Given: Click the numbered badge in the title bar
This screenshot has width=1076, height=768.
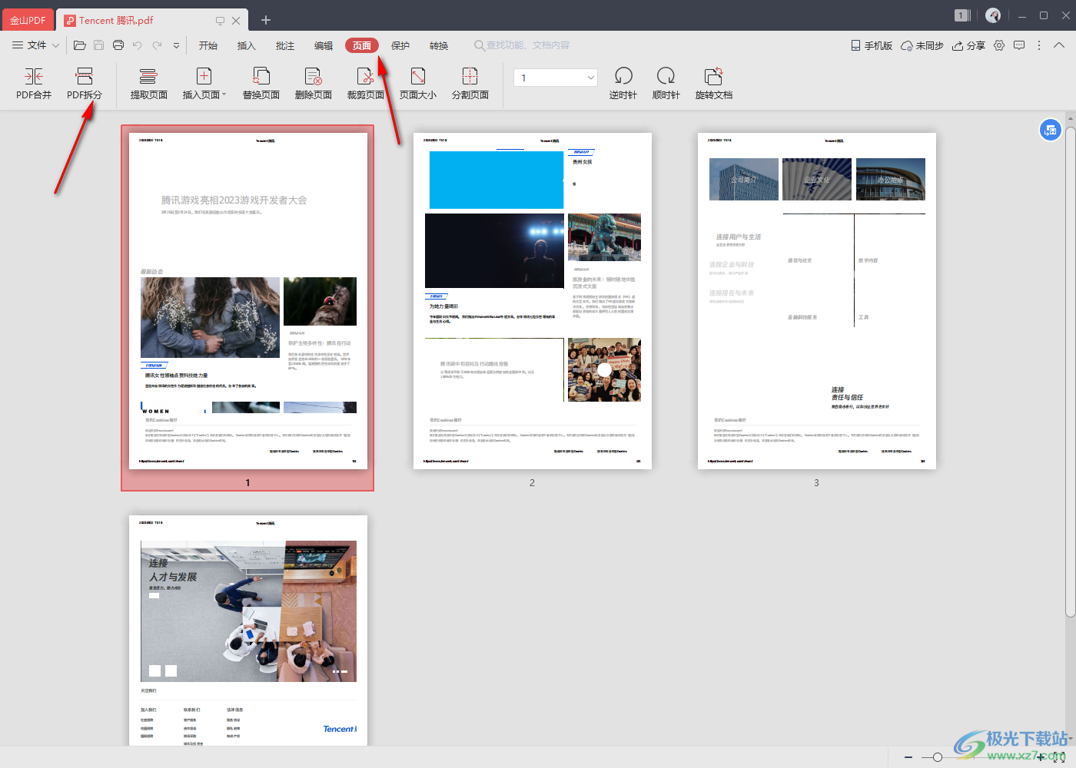Looking at the screenshot, I should coord(961,15).
